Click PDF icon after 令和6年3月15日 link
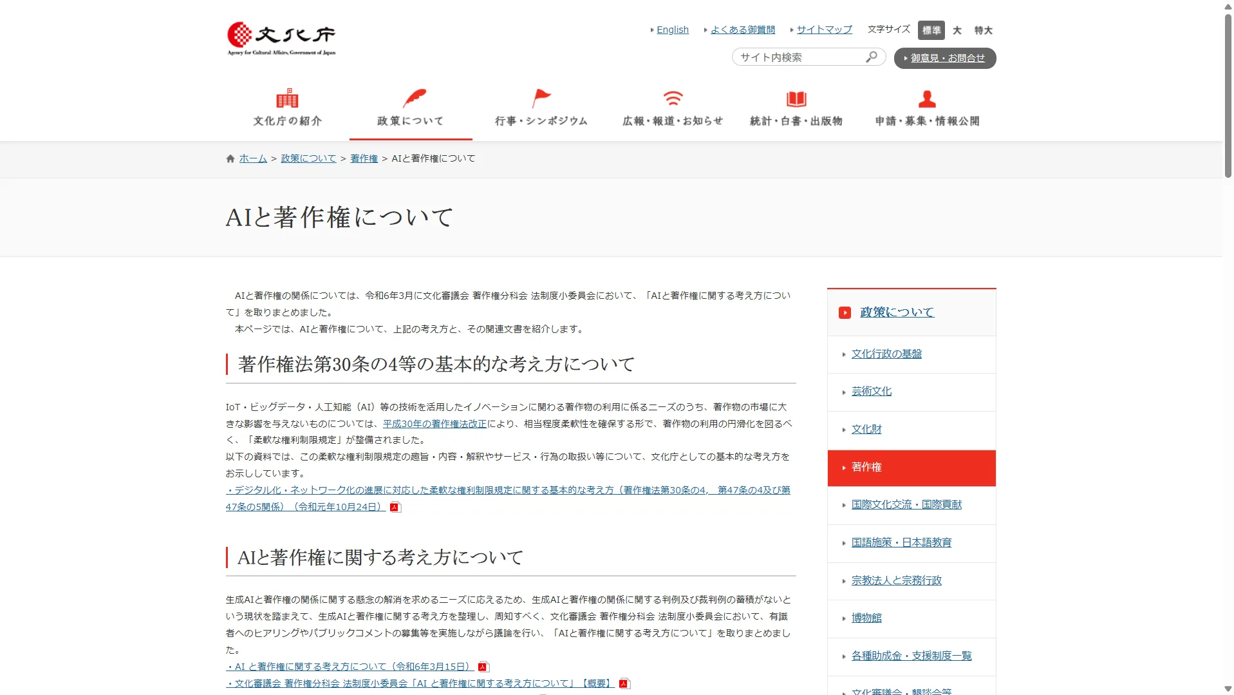 tap(483, 667)
